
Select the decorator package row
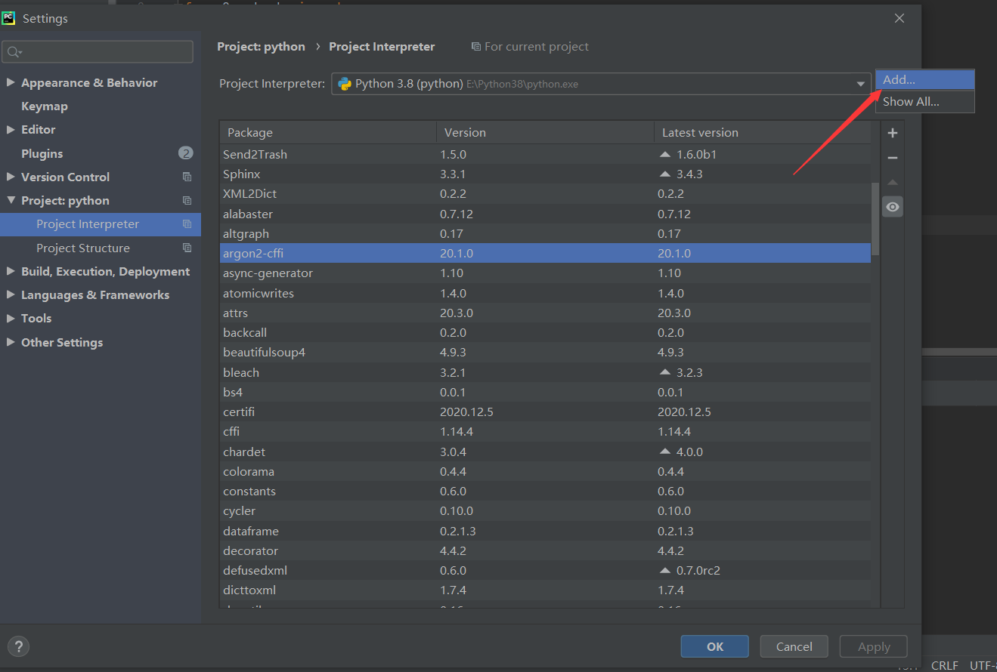545,550
